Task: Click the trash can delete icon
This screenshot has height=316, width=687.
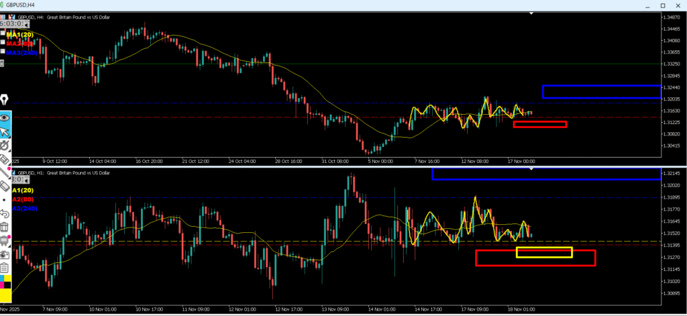Action: click(5, 227)
